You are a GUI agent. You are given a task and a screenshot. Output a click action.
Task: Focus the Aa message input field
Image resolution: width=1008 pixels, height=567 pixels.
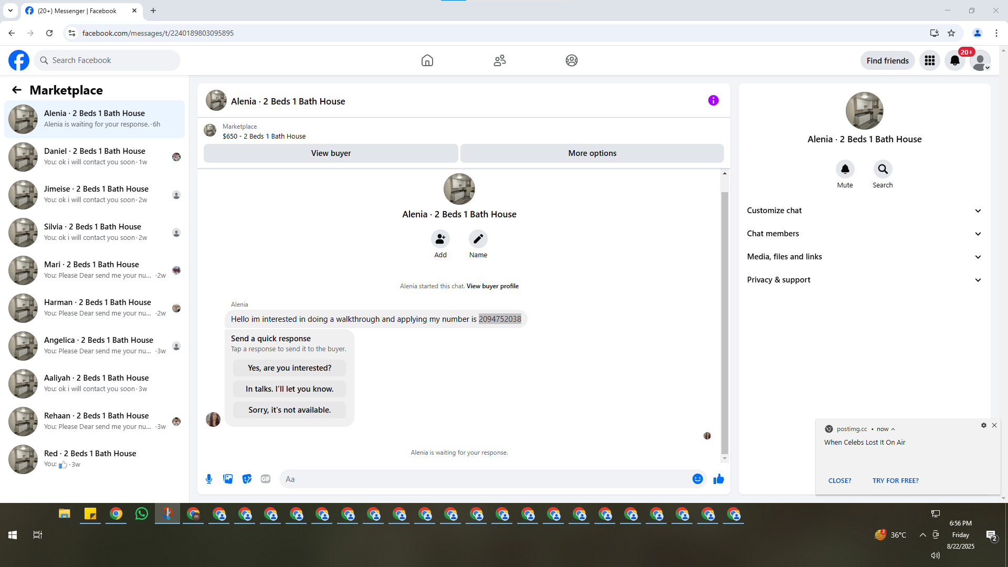point(483,479)
